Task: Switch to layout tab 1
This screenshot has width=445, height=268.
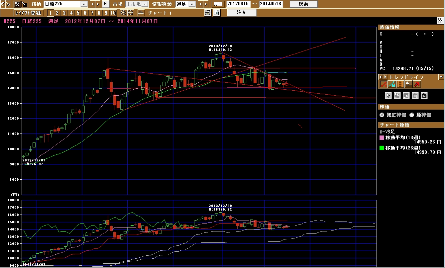Action: (x=50, y=13)
